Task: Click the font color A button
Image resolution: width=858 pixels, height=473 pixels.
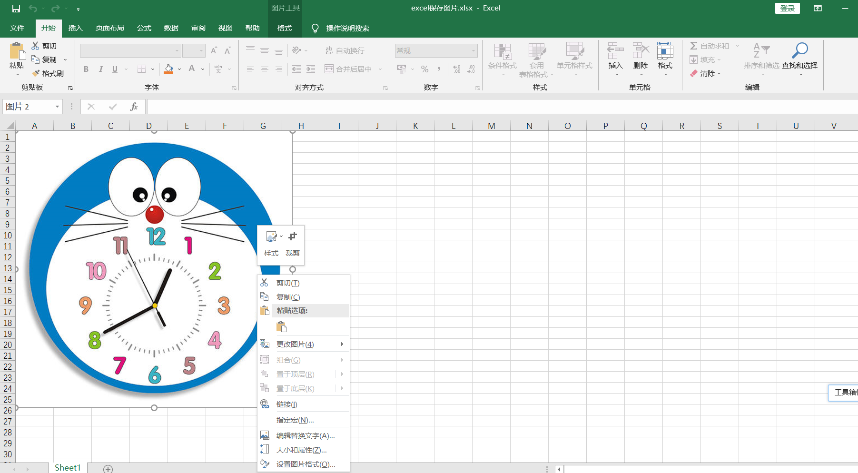Action: coord(192,69)
